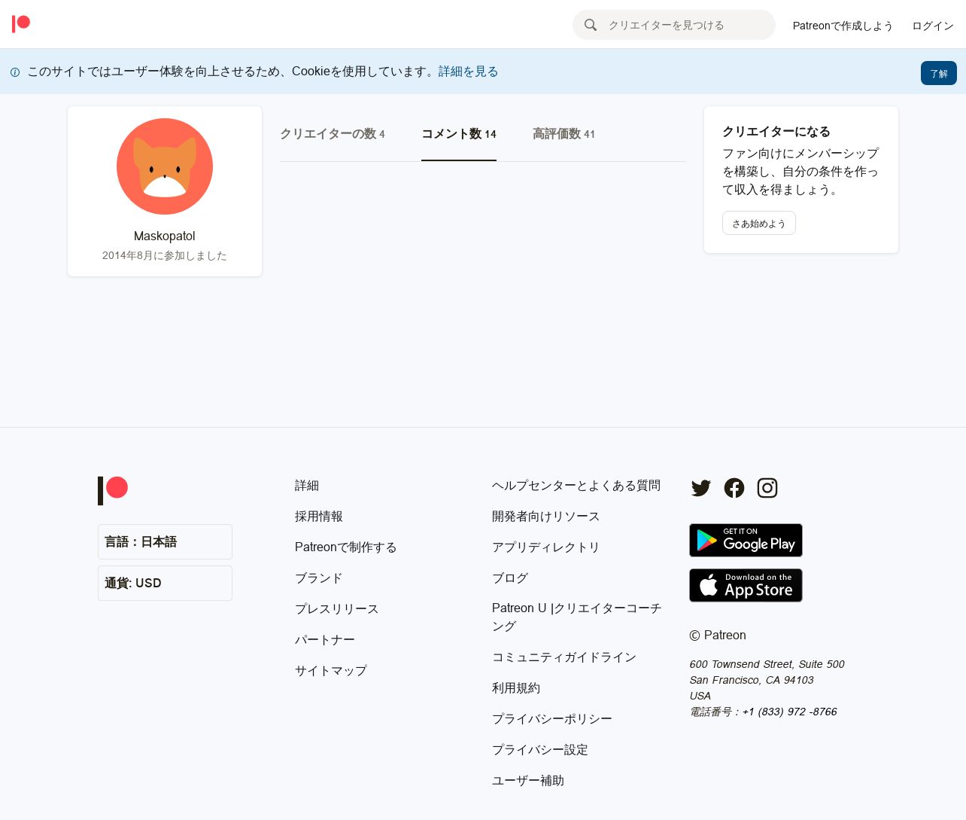
Task: Open the 言語：日本語 language selector
Action: 165,541
